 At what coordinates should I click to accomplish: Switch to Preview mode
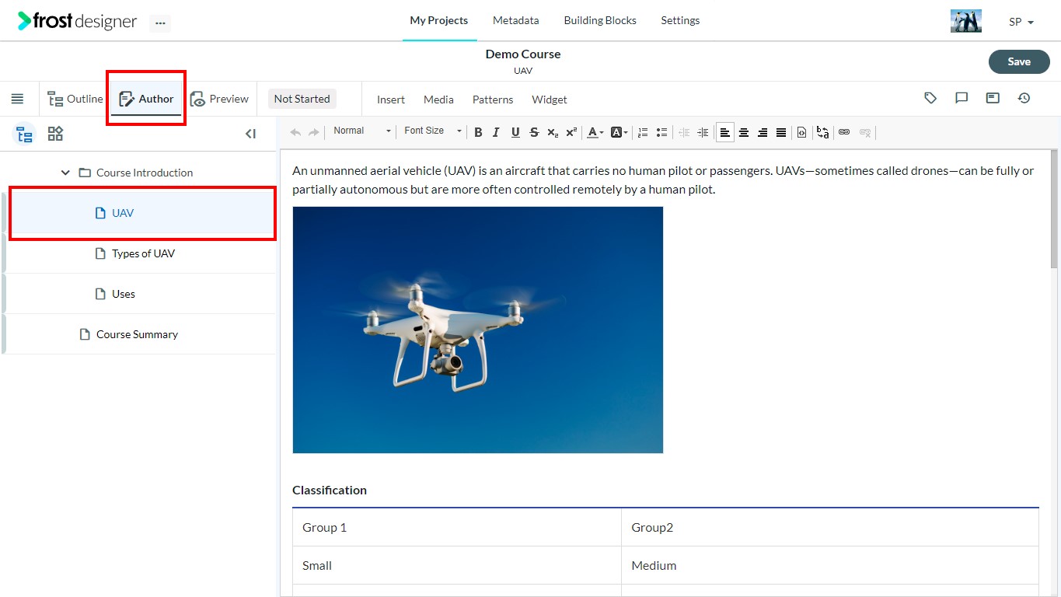pyautogui.click(x=219, y=99)
